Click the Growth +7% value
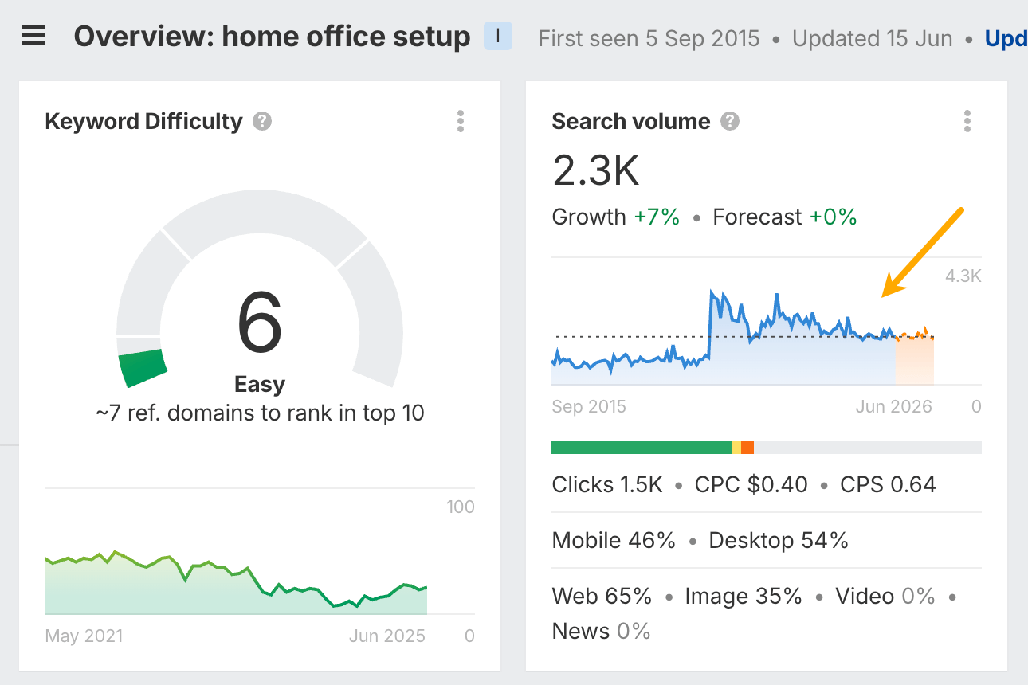1028x685 pixels. 657,216
